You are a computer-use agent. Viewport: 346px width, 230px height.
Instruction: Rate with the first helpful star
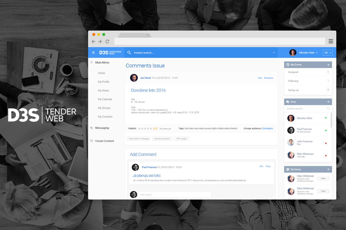pos(140,129)
